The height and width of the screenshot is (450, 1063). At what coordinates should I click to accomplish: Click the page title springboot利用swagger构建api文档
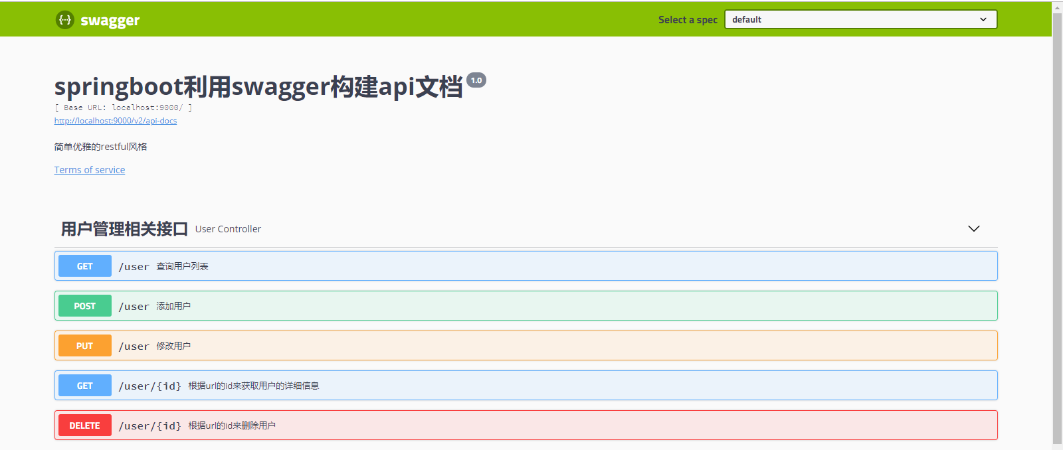(258, 87)
